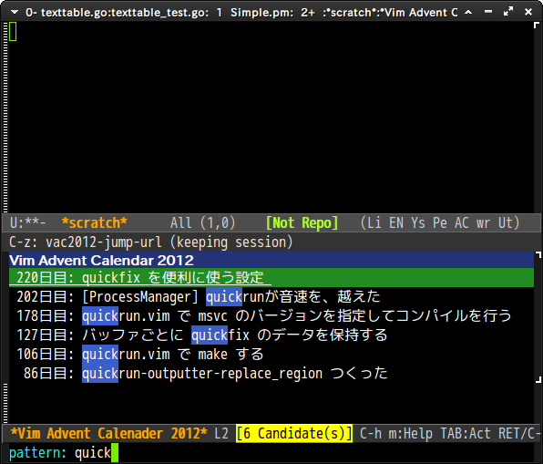Select 106日目: quickrun.vim で make する candidate
This screenshot has height=464, width=543.
click(x=271, y=354)
